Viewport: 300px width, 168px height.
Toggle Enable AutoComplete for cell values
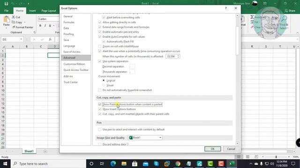pyautogui.click(x=100, y=36)
